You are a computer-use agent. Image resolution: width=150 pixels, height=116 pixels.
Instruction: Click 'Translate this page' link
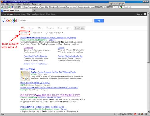pos(53,97)
